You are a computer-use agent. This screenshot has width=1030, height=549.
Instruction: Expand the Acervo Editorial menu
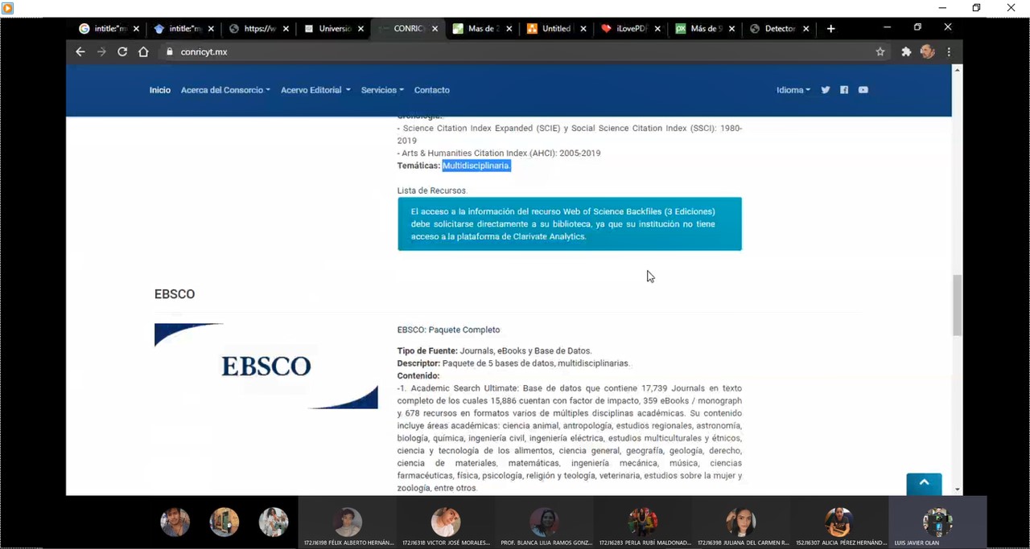pos(315,90)
